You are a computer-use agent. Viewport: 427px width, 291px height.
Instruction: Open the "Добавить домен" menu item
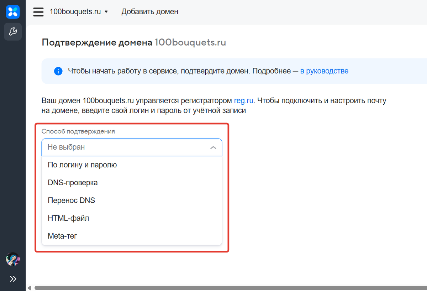(150, 11)
